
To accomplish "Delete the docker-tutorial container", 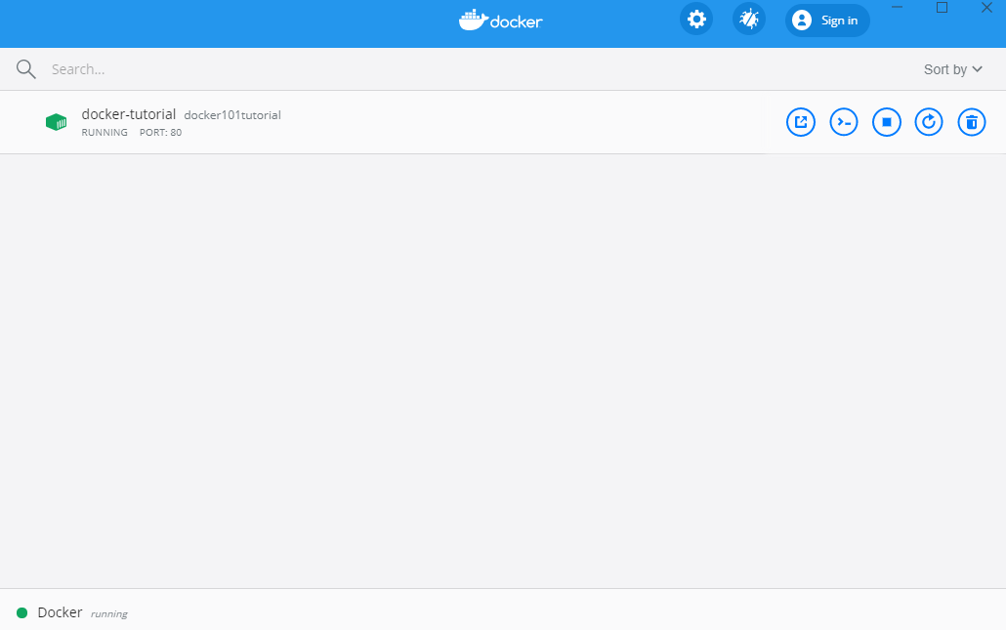I will 972,122.
